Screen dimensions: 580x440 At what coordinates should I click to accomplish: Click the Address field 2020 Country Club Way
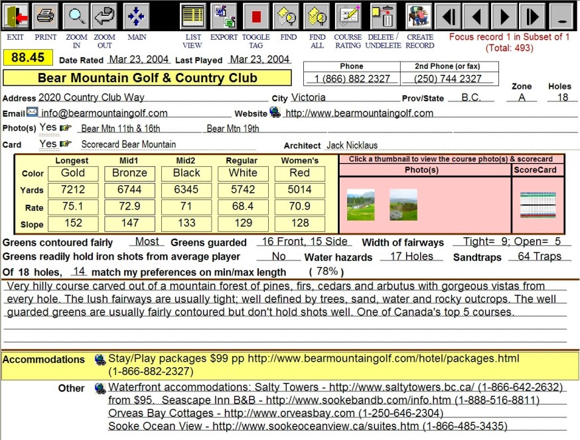[x=153, y=97]
